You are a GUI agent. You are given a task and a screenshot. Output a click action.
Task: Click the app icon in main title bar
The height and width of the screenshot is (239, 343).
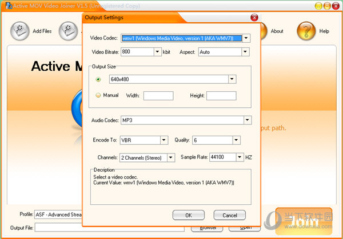(9, 6)
